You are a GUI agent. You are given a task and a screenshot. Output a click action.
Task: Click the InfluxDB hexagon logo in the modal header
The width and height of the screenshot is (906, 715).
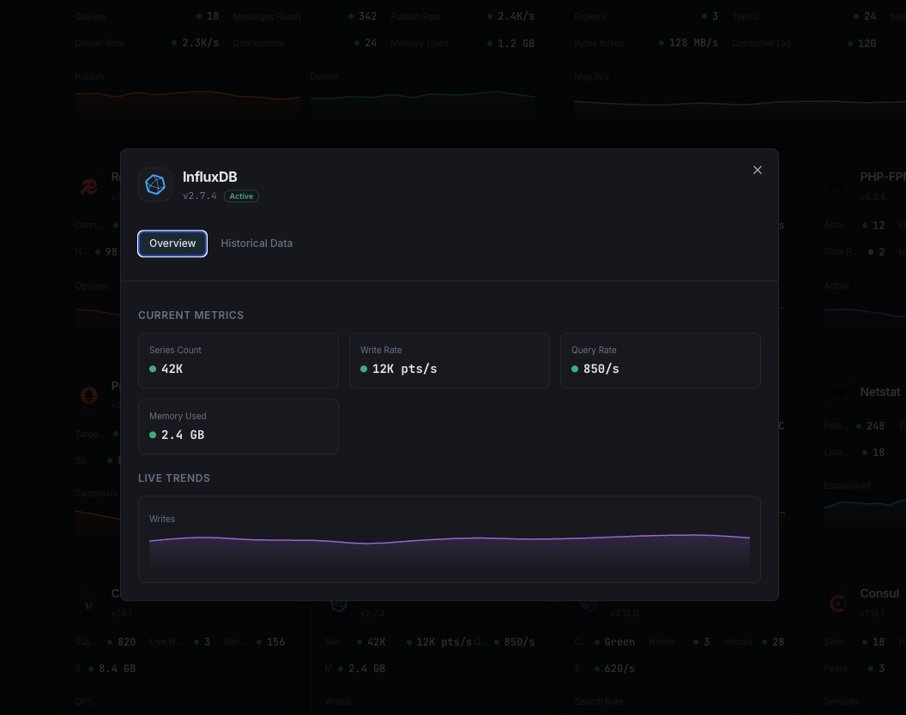pos(155,183)
